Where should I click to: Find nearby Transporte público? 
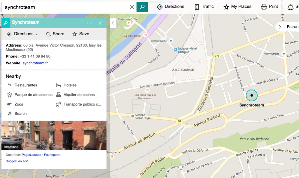point(78,104)
